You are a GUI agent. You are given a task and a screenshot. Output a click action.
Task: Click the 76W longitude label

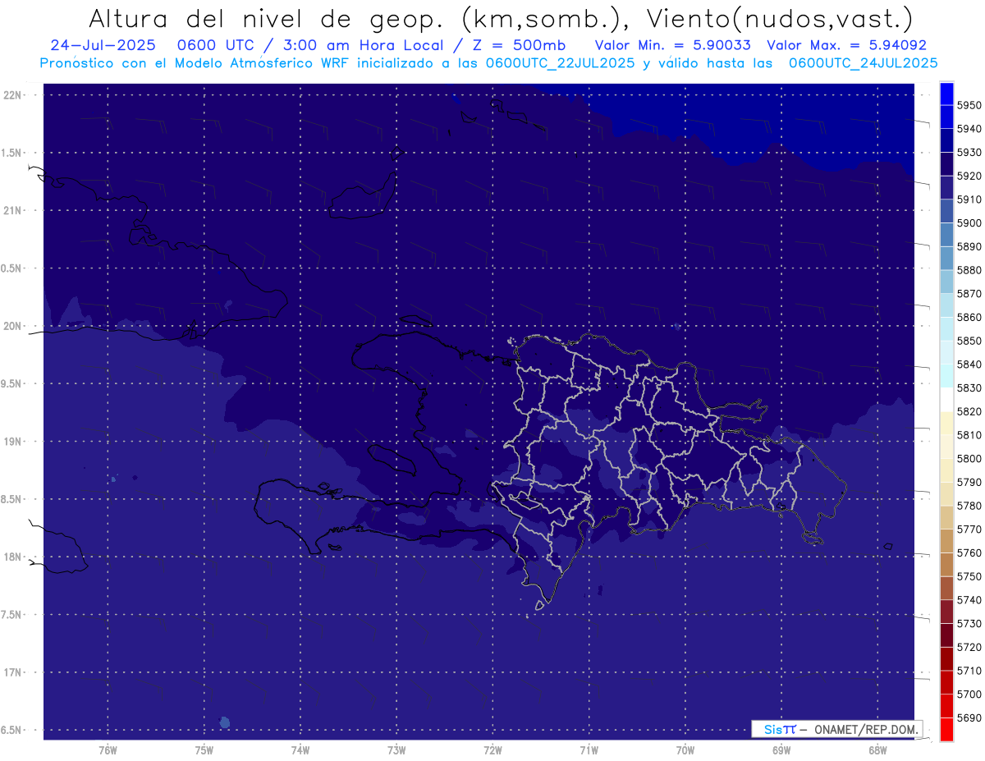pos(108,750)
